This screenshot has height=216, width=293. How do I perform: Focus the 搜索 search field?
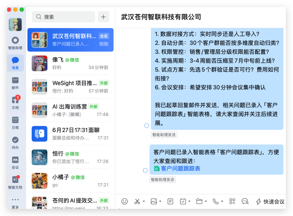coord(63,17)
